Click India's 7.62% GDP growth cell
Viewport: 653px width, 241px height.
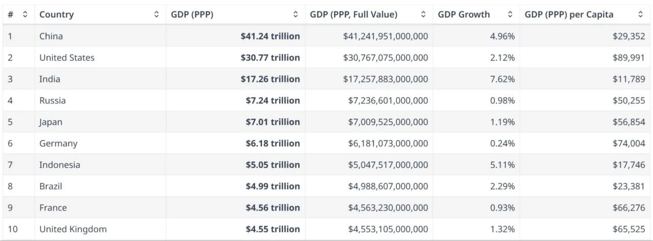[502, 79]
